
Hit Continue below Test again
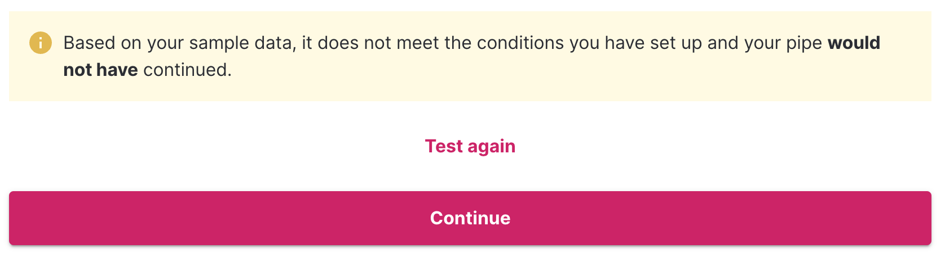point(470,218)
